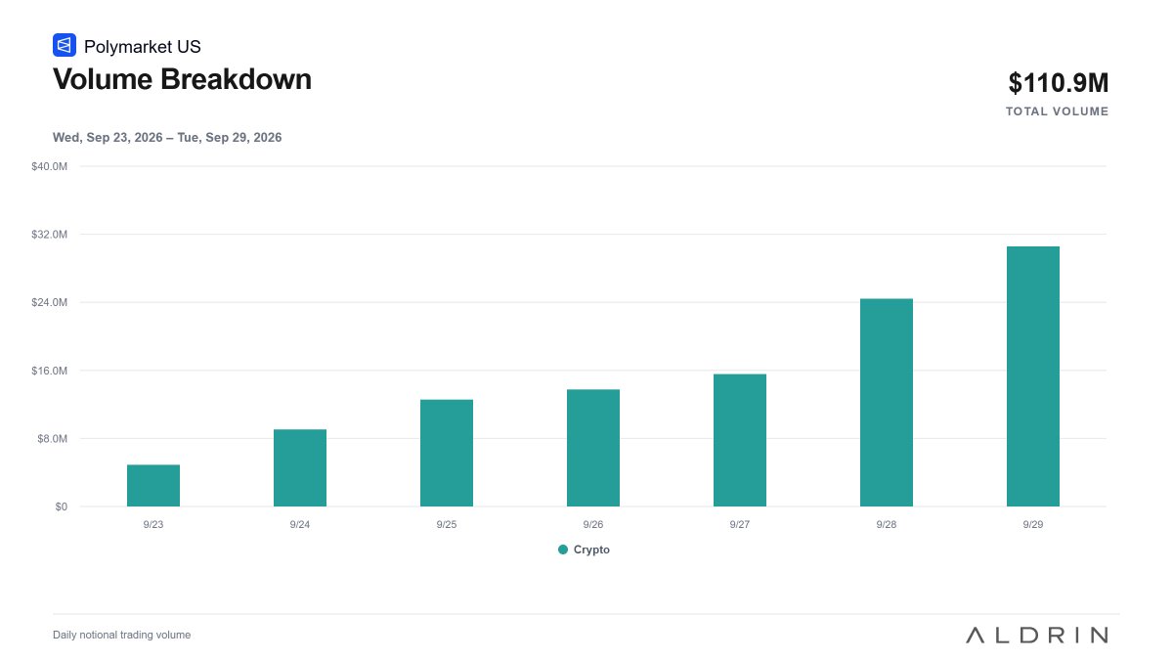This screenshot has height=660, width=1173.
Task: Click the 9/23 x-axis date label
Action: coord(153,525)
